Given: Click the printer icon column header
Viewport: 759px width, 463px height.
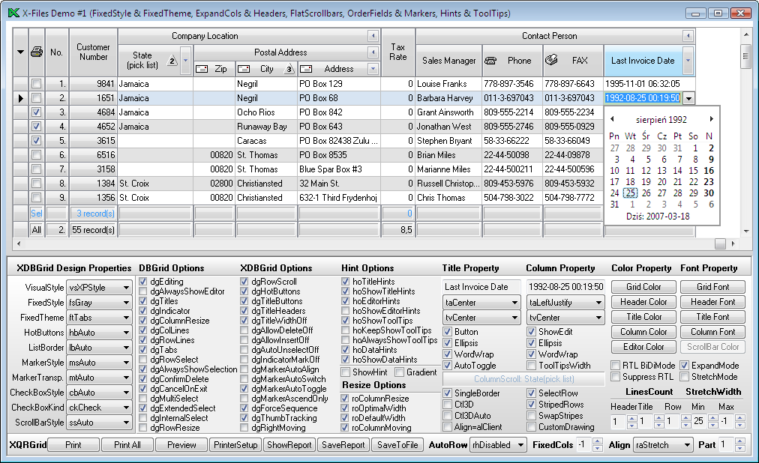Looking at the screenshot, I should (37, 52).
